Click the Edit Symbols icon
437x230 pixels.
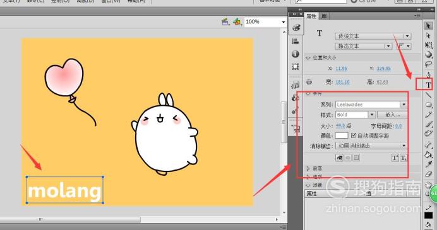[237, 21]
